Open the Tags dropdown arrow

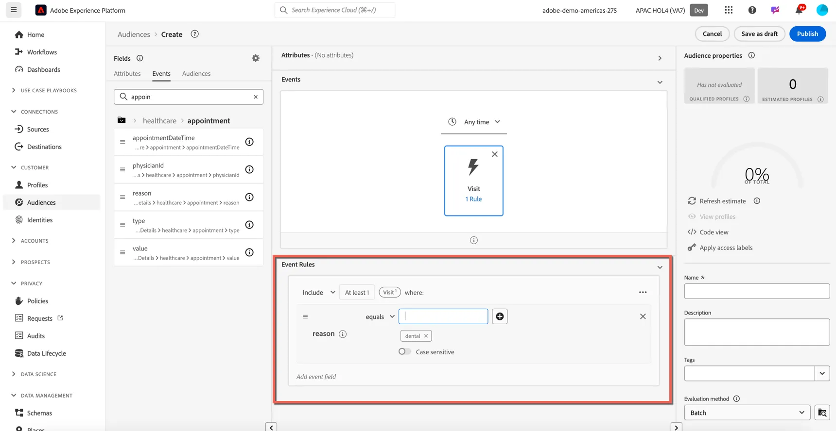tap(822, 373)
